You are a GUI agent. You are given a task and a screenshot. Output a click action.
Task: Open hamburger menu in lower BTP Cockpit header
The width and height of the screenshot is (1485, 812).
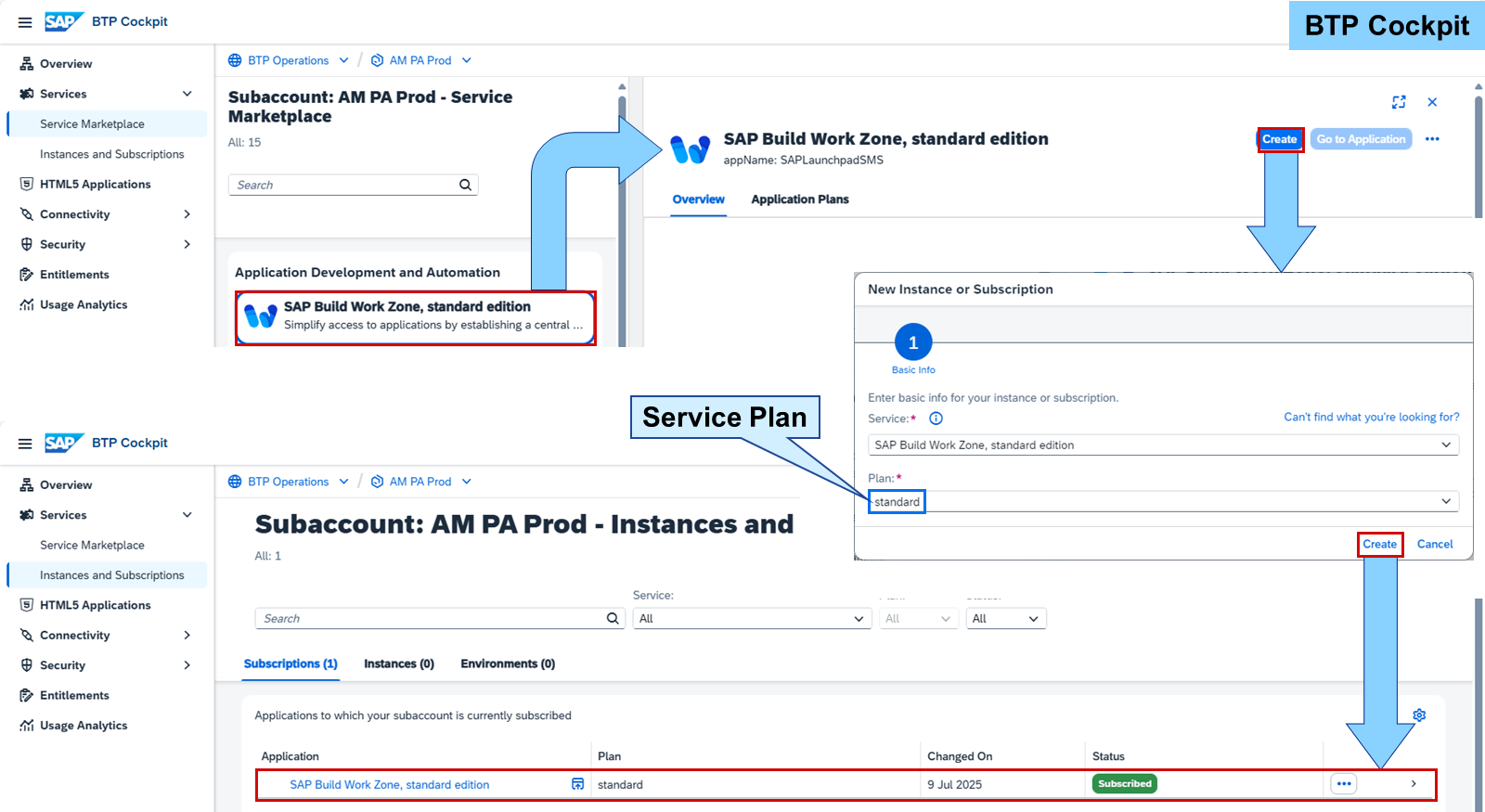pos(25,444)
